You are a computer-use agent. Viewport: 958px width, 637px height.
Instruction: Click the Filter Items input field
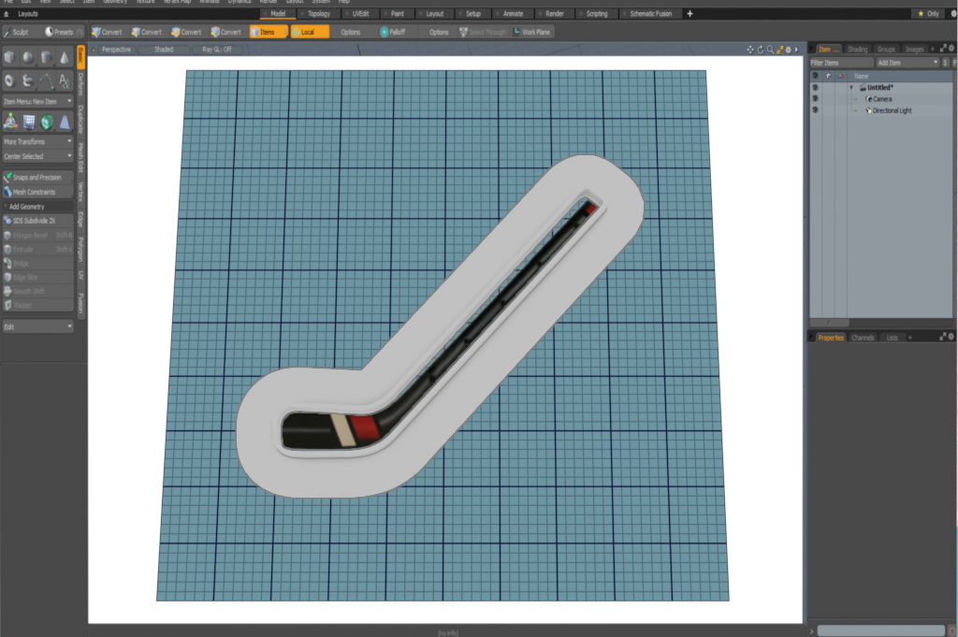pos(840,62)
